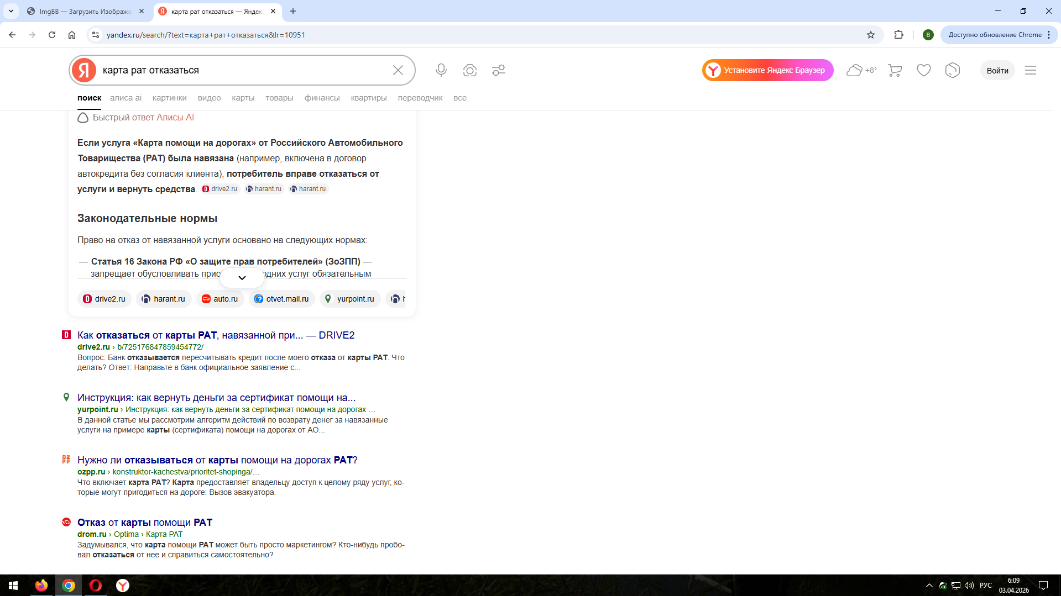Open the volume control in system tray
The height and width of the screenshot is (596, 1061).
click(x=969, y=586)
